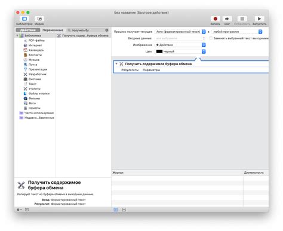Show the log list view button
Viewport: 283px width, 231px height.
115,210
